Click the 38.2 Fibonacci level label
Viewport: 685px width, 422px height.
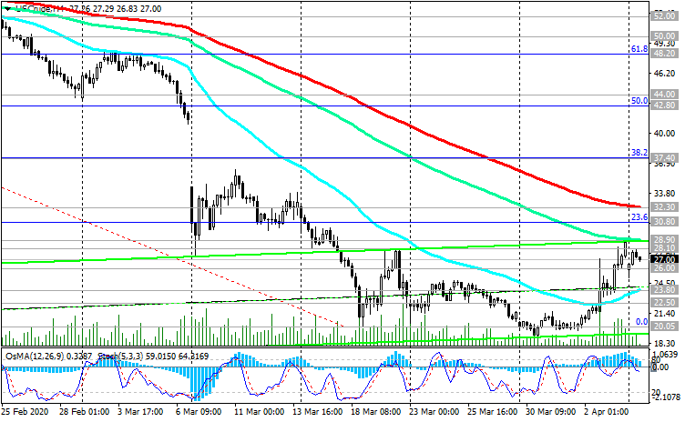coord(639,152)
